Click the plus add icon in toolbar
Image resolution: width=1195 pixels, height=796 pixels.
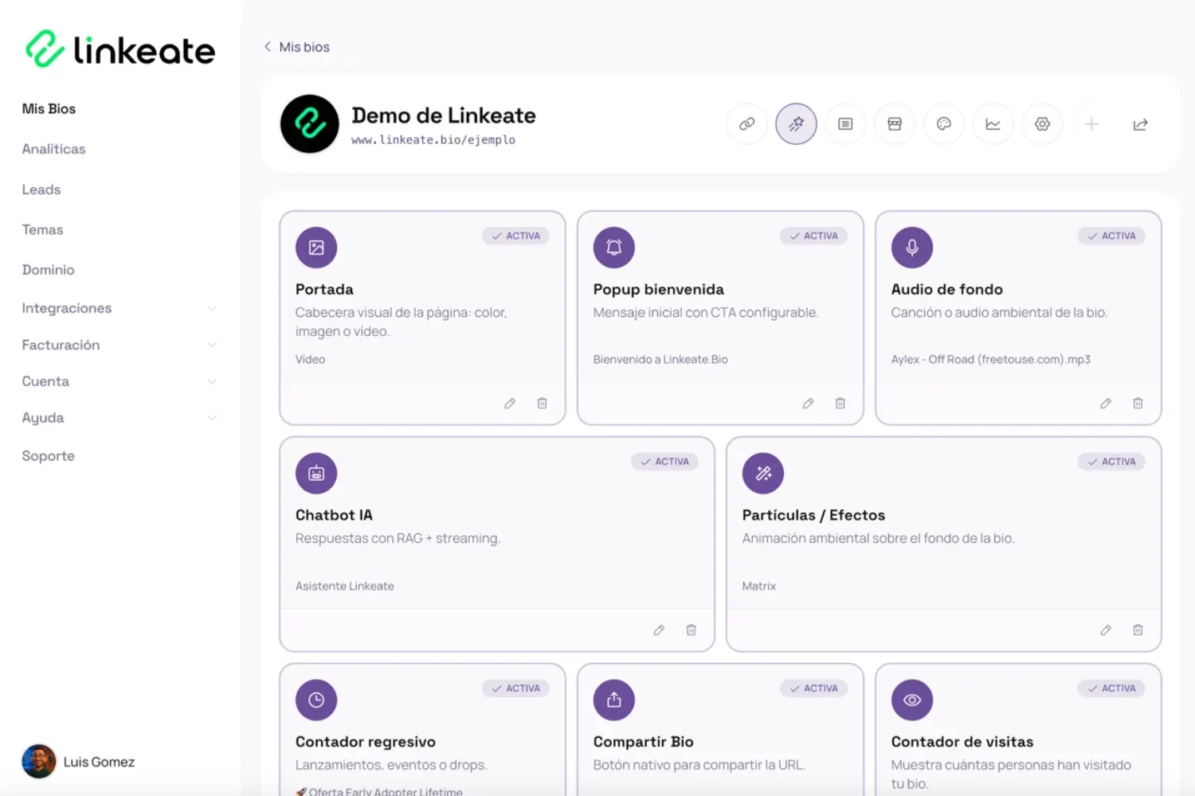[x=1091, y=124]
